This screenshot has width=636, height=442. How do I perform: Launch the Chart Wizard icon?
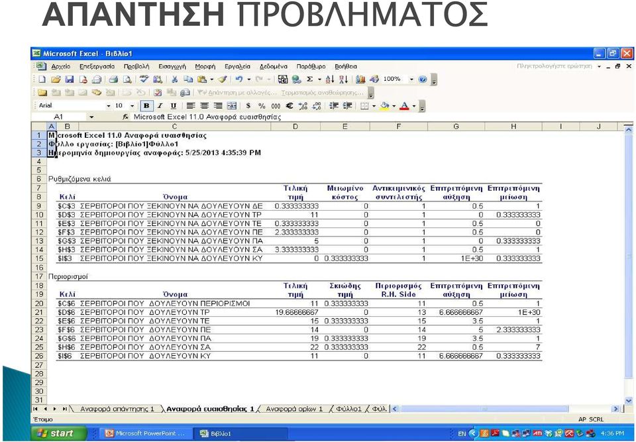(x=360, y=79)
